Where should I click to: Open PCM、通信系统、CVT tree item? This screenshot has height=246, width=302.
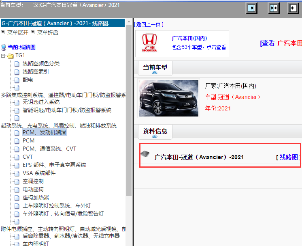point(49,149)
